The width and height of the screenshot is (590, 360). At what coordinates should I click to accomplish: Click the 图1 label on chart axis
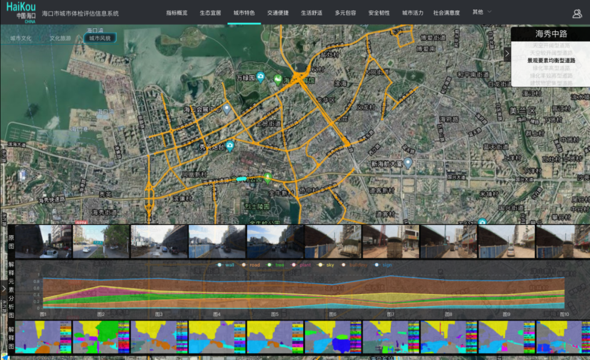point(43,314)
